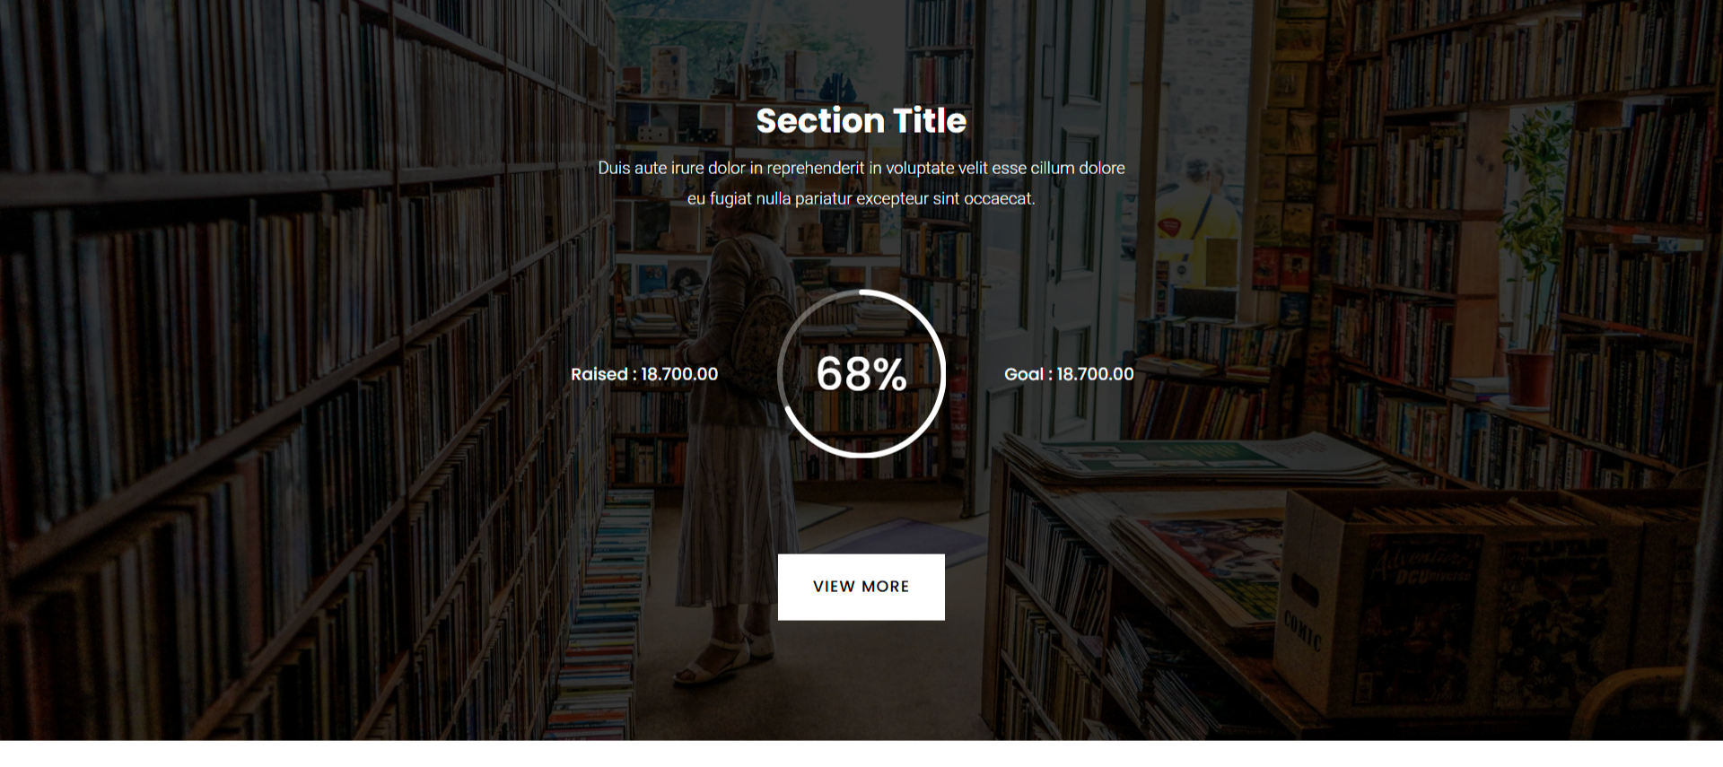The width and height of the screenshot is (1723, 767).
Task: Click the Section Title heading
Action: (861, 121)
